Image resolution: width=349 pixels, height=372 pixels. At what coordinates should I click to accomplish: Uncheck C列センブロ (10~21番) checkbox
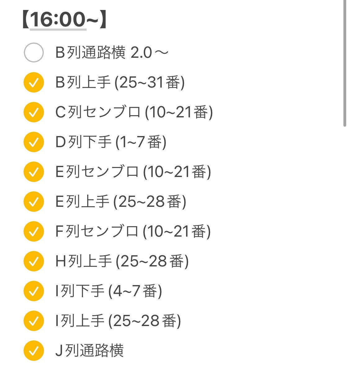(x=34, y=112)
